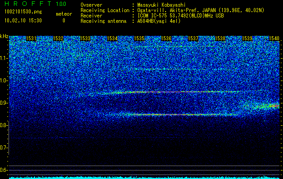Screen dimensions: 283x179
Task: Click the meteor count 0
Action: point(64,21)
